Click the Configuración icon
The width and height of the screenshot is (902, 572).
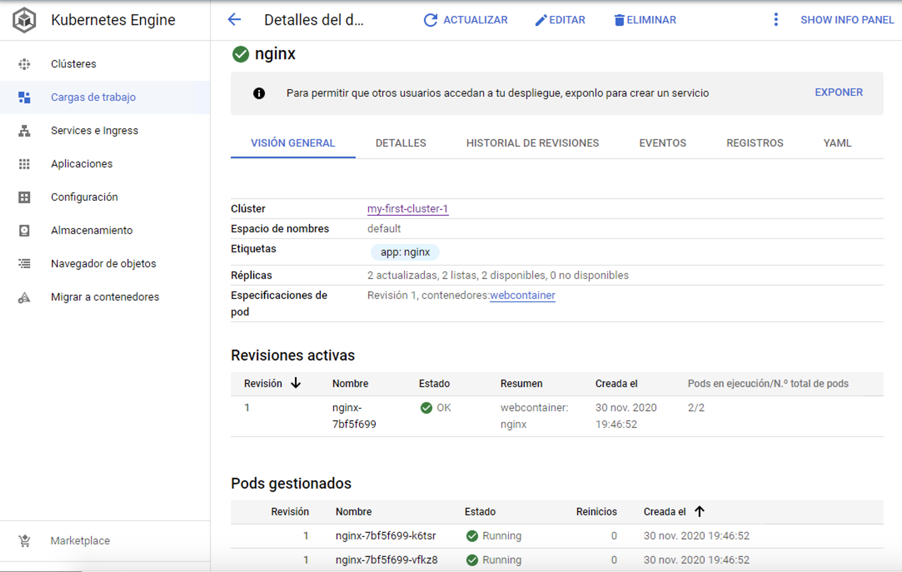coord(24,197)
